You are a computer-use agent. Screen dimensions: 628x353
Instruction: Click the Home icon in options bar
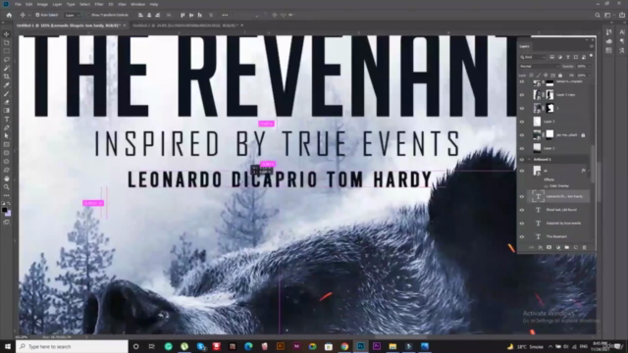pos(9,16)
